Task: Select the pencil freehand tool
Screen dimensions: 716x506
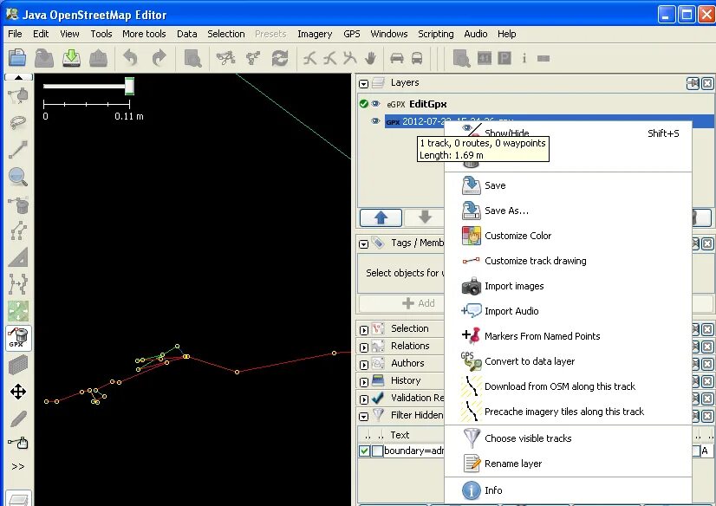Action: pos(18,418)
